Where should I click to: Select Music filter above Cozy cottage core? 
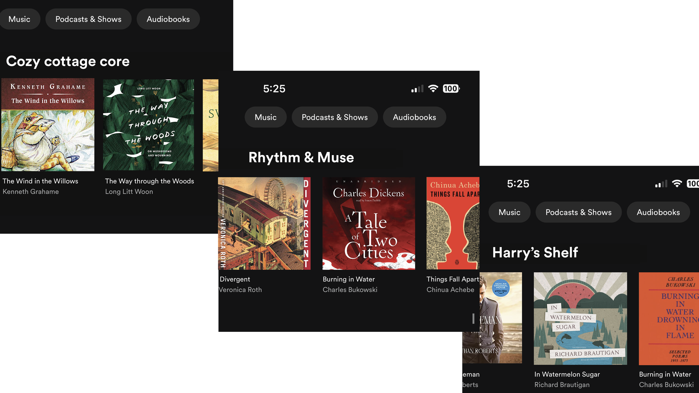pyautogui.click(x=19, y=19)
